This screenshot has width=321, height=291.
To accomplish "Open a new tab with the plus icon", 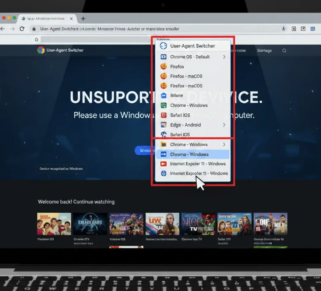I will [x=83, y=19].
